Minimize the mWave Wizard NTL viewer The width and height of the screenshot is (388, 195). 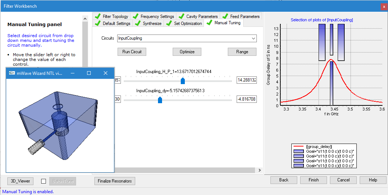pos(72,73)
